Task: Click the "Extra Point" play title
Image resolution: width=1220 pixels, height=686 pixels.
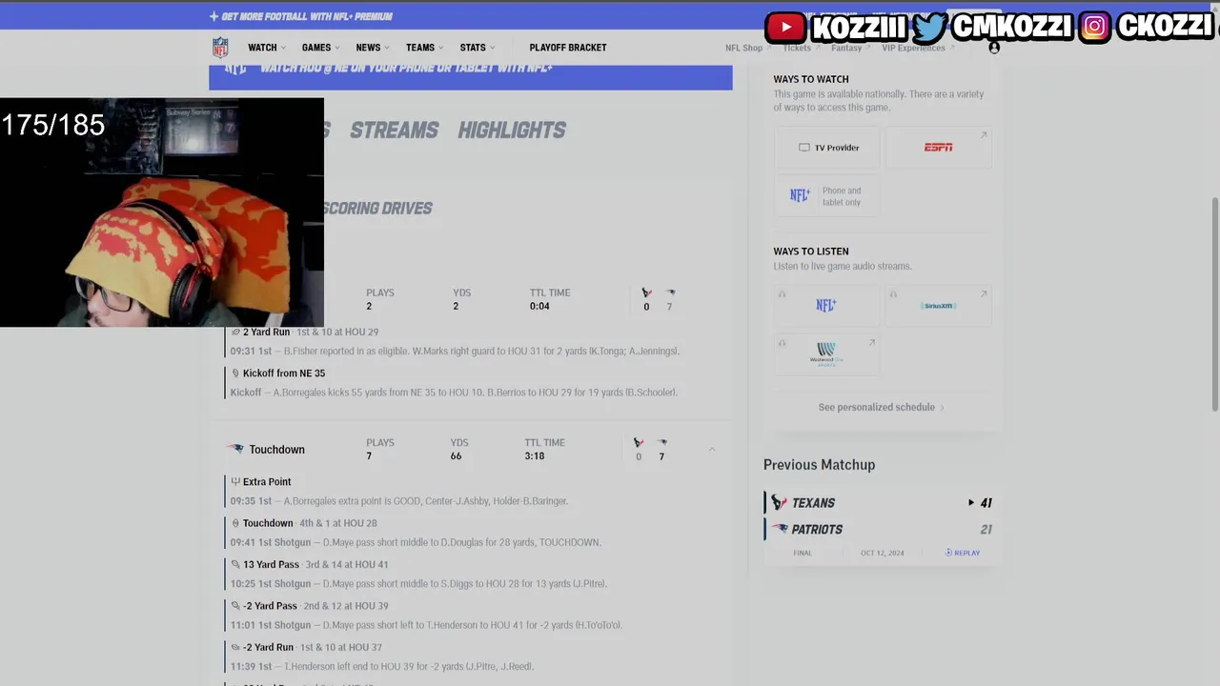Action: click(x=267, y=482)
